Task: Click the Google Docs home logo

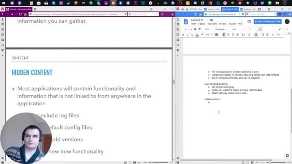Action: pyautogui.click(x=186, y=21)
